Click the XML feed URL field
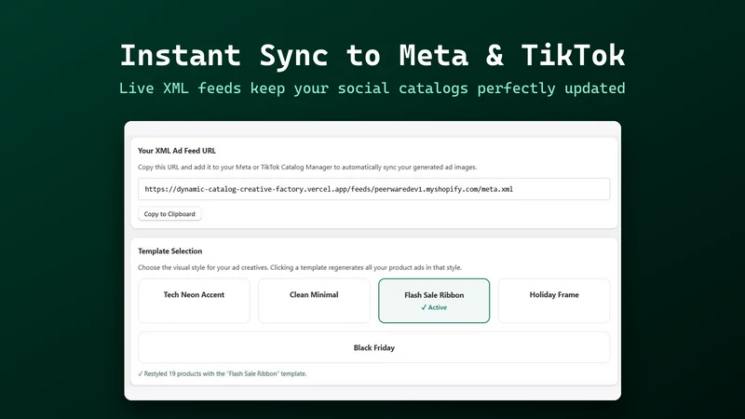The height and width of the screenshot is (419, 745). click(x=374, y=189)
